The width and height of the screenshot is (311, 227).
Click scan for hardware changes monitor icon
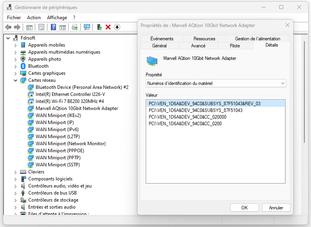[x=87, y=27]
